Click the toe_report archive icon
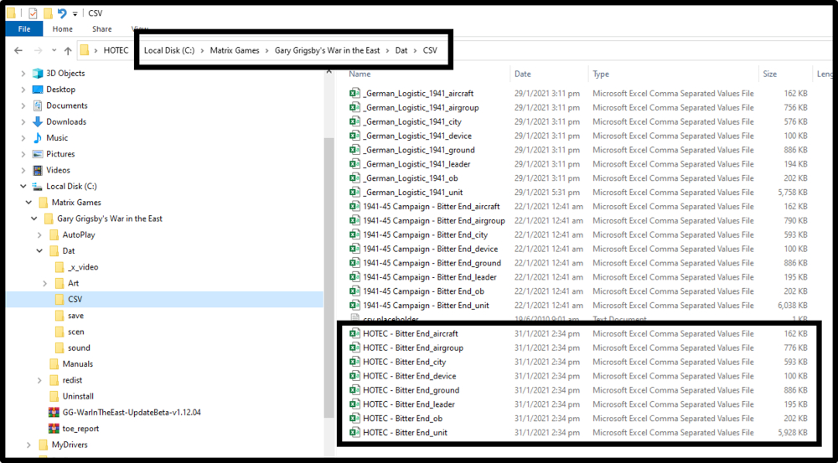This screenshot has width=838, height=463. click(54, 429)
